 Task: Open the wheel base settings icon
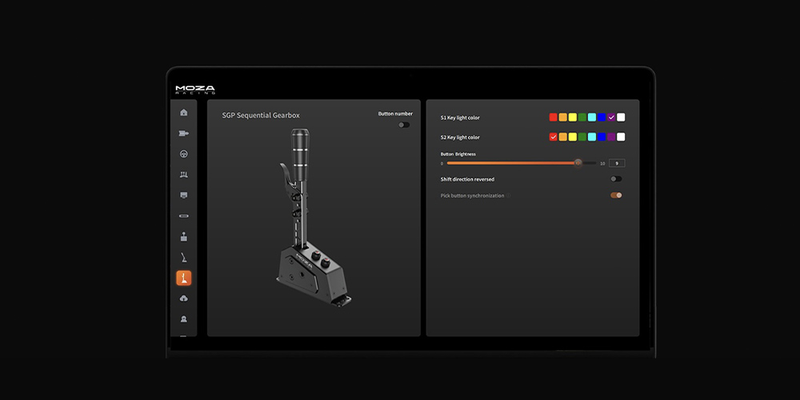pos(184,134)
